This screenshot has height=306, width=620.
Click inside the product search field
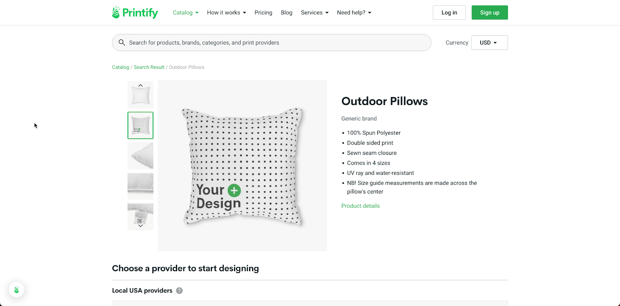coord(271,43)
